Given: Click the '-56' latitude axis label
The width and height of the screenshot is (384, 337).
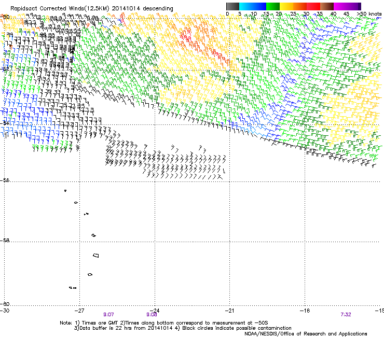Looking at the screenshot, I should point(5,180).
